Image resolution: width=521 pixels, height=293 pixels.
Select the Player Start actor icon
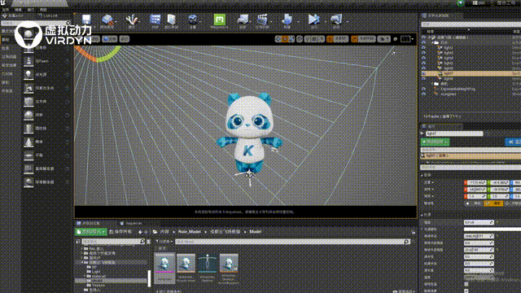(x=28, y=88)
